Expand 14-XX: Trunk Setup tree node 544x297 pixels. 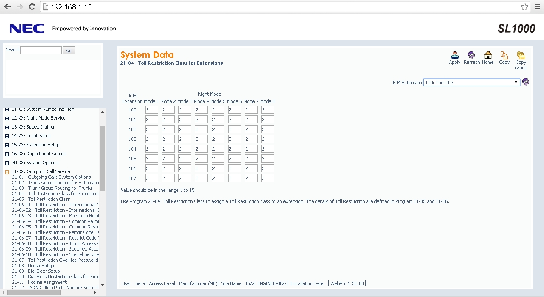(x=7, y=136)
